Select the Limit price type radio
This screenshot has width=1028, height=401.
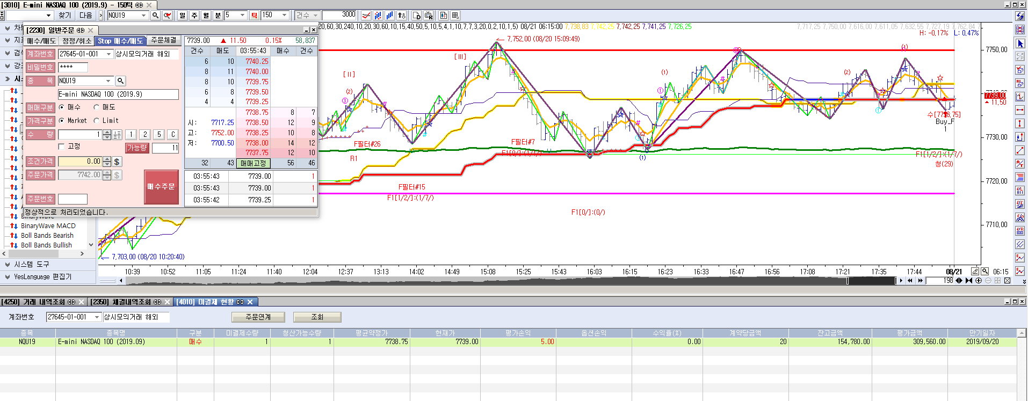[x=97, y=121]
